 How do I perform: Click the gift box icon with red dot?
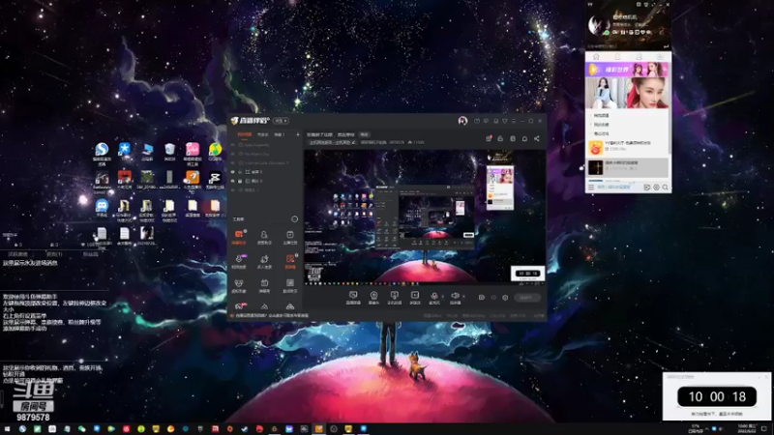(x=489, y=138)
